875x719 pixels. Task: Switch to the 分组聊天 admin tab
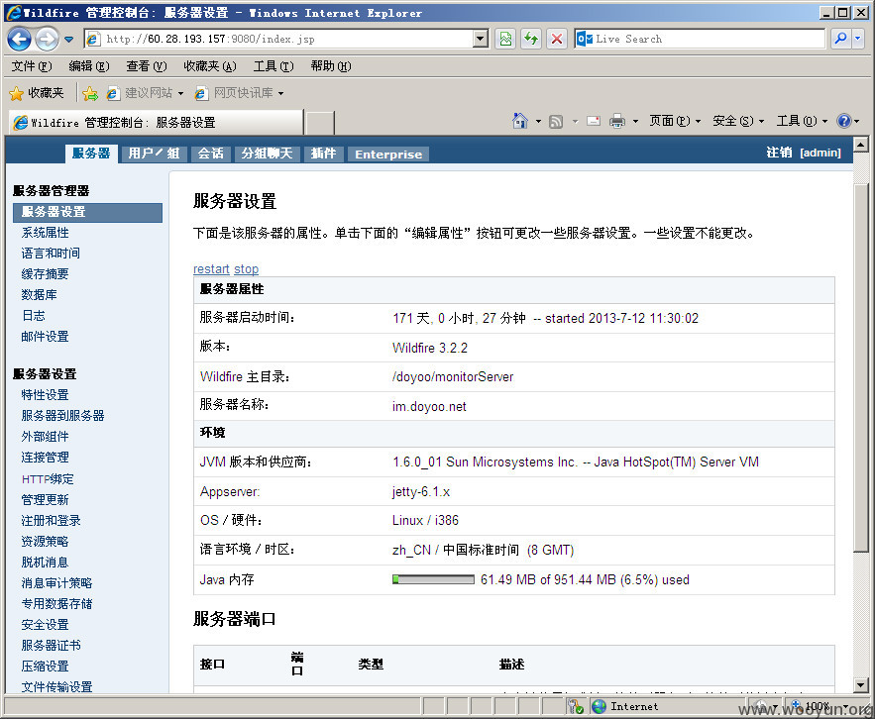(268, 154)
